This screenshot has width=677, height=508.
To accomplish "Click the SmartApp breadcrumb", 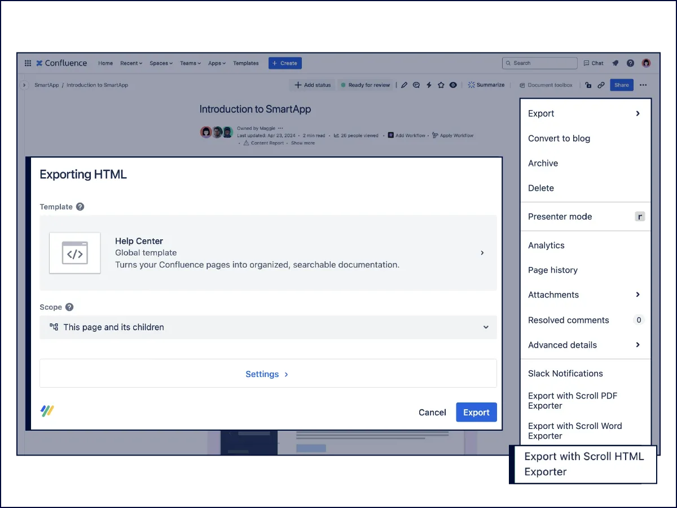I will [47, 85].
